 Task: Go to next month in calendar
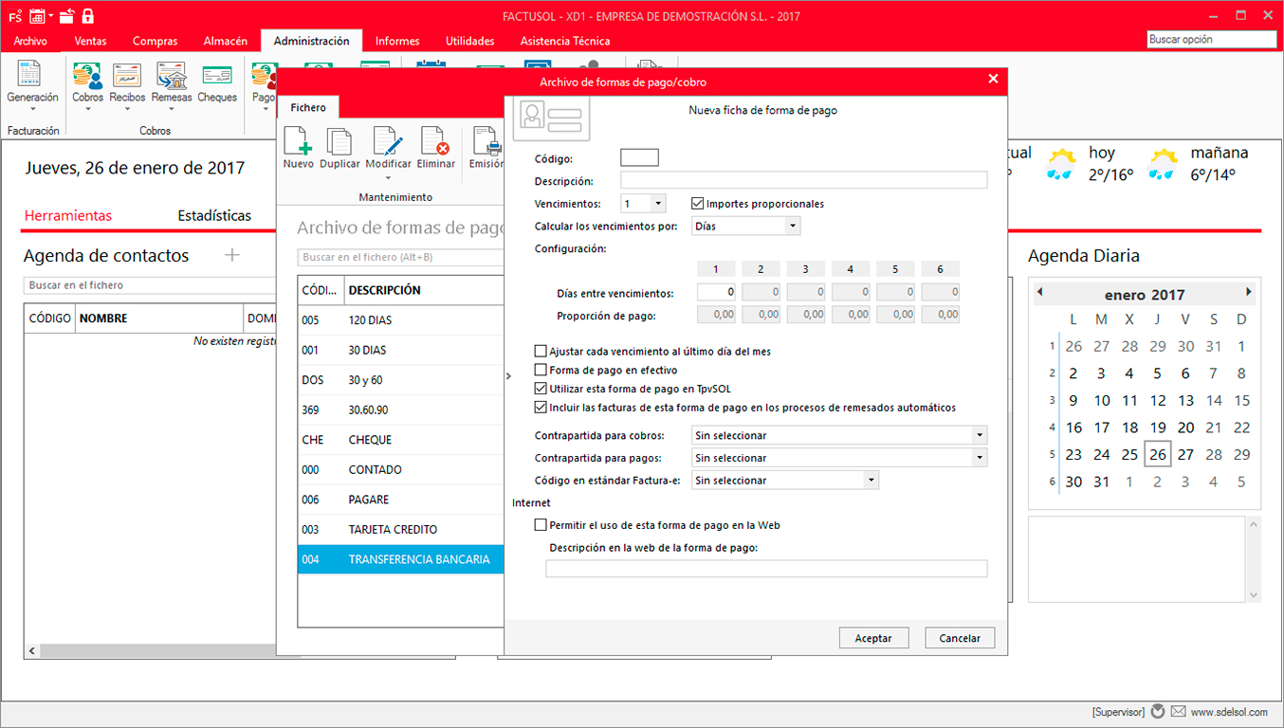1249,292
